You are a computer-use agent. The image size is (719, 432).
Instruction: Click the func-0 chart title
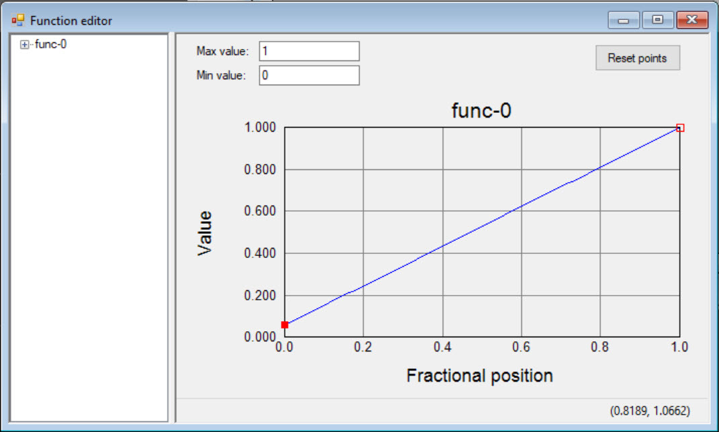pos(481,111)
